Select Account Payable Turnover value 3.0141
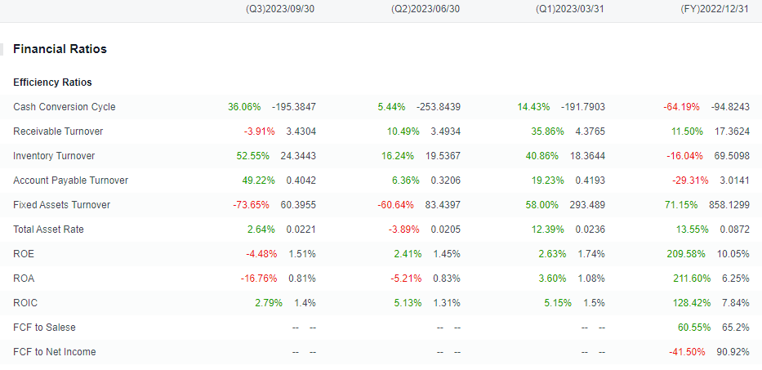This screenshot has width=762, height=370. (x=735, y=181)
